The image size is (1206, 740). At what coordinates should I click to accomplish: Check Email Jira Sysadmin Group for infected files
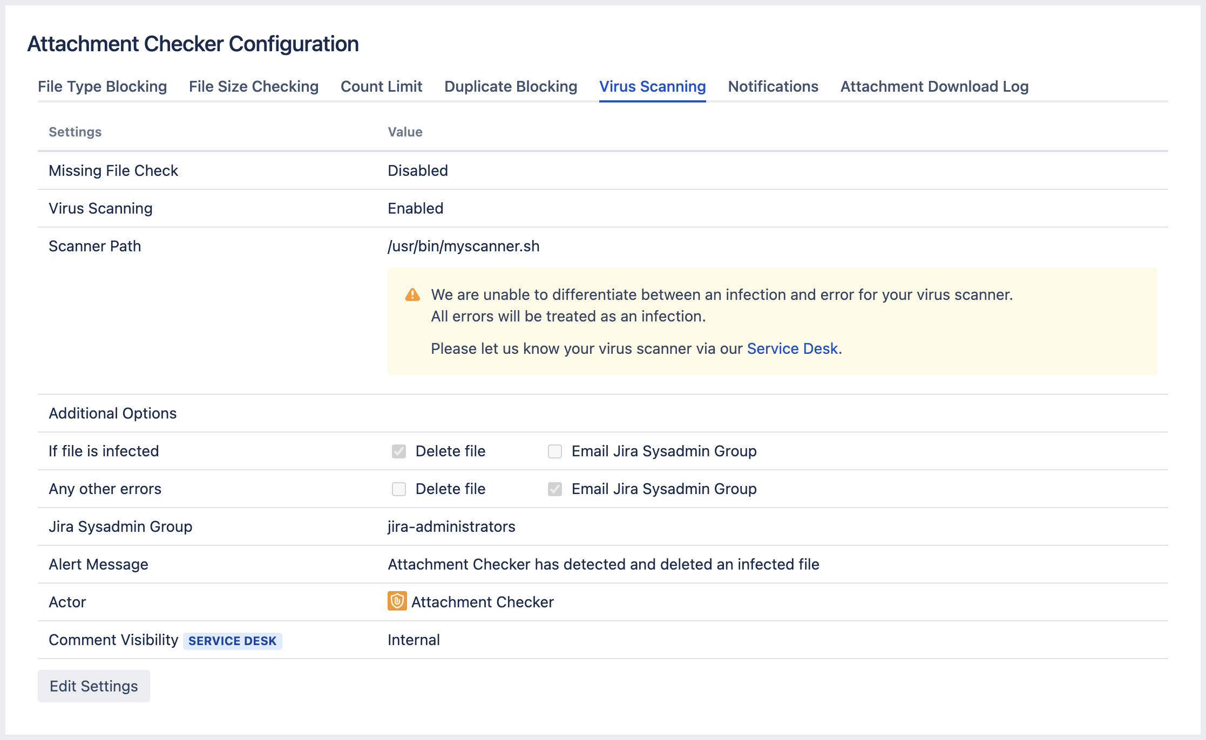(x=555, y=451)
